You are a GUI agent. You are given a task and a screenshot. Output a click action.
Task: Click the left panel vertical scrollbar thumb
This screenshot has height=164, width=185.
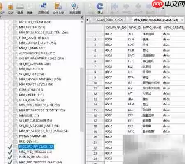pyautogui.click(x=82, y=100)
